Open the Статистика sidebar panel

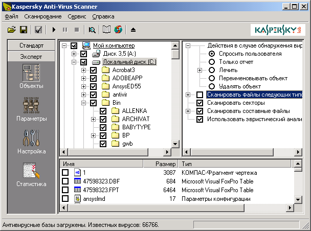[31, 174]
